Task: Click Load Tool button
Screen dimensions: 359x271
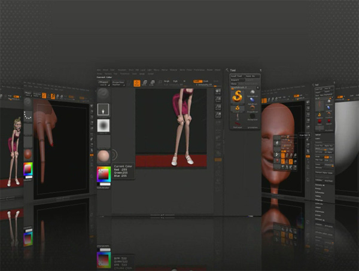Action: (237, 76)
